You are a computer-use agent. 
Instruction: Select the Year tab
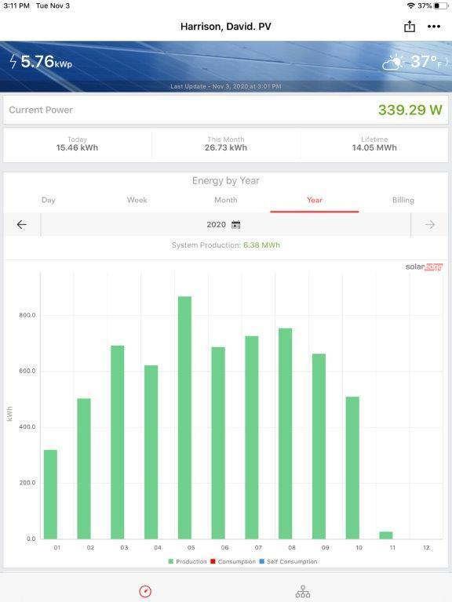[315, 200]
